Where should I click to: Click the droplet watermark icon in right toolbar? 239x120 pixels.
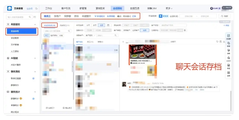(228, 58)
